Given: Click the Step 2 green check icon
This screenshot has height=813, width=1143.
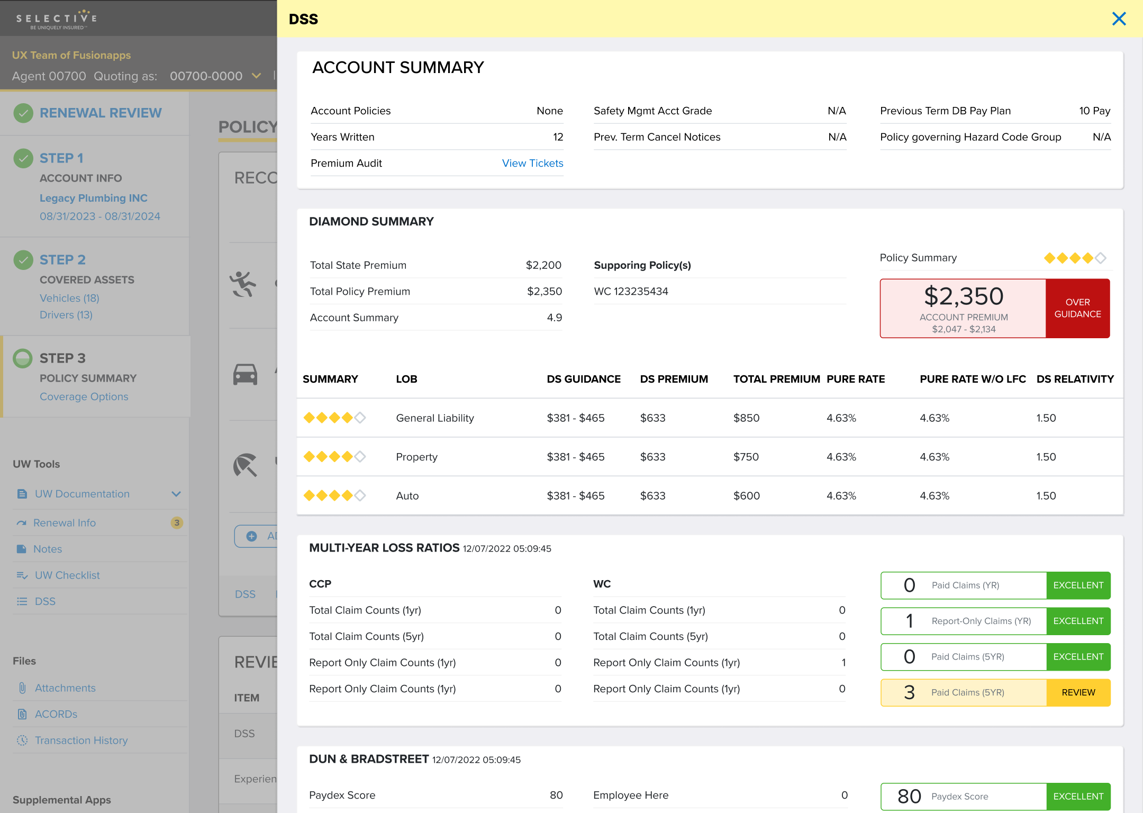Looking at the screenshot, I should tap(23, 260).
